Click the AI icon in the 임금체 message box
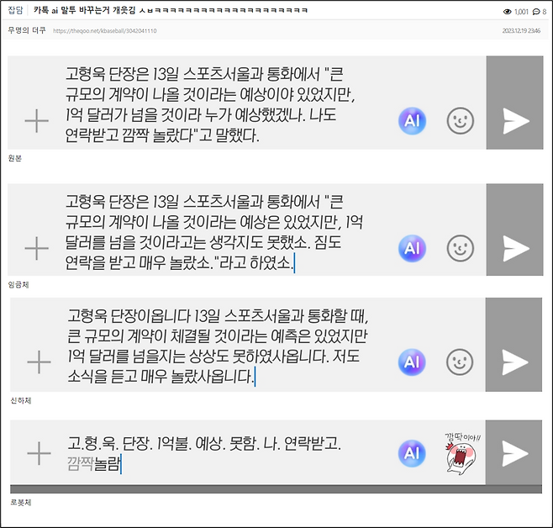This screenshot has height=528, width=553. pyautogui.click(x=412, y=248)
